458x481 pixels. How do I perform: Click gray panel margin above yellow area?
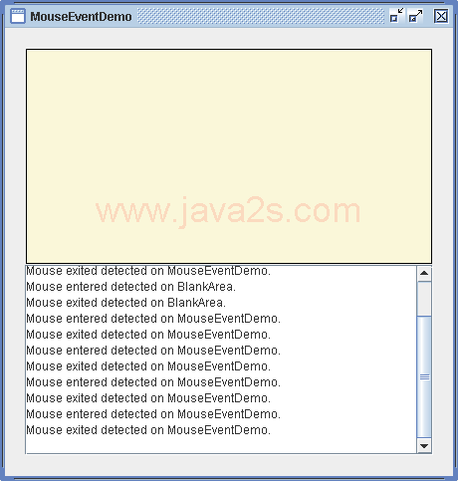[229, 38]
